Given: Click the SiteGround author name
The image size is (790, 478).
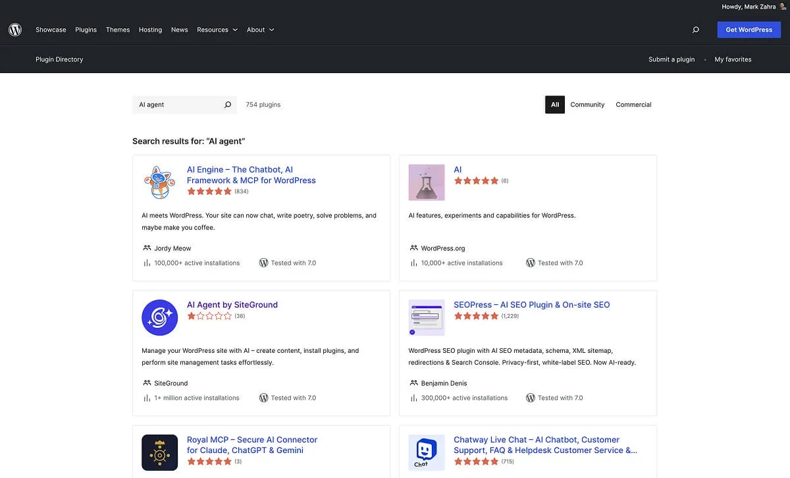Looking at the screenshot, I should tap(171, 383).
